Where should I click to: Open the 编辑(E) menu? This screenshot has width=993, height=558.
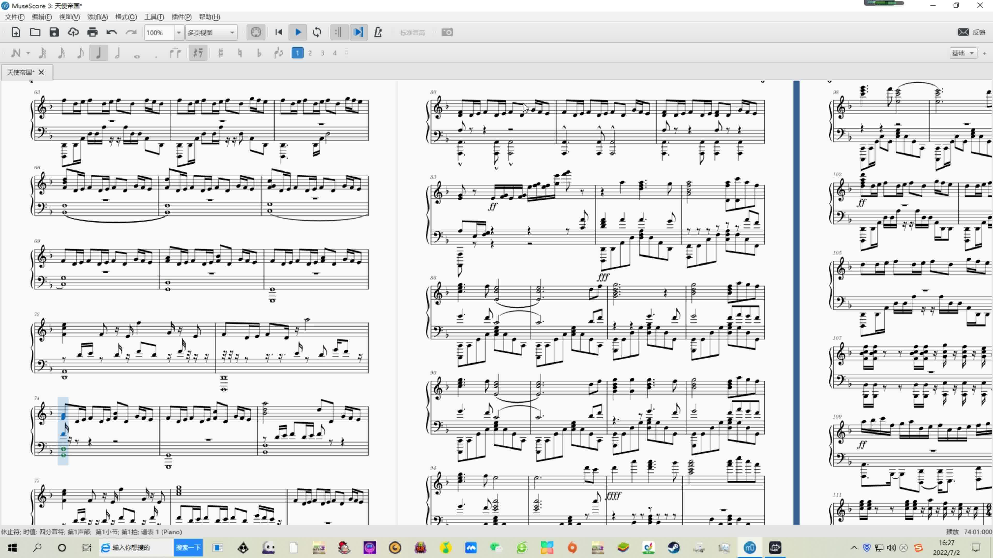[42, 17]
